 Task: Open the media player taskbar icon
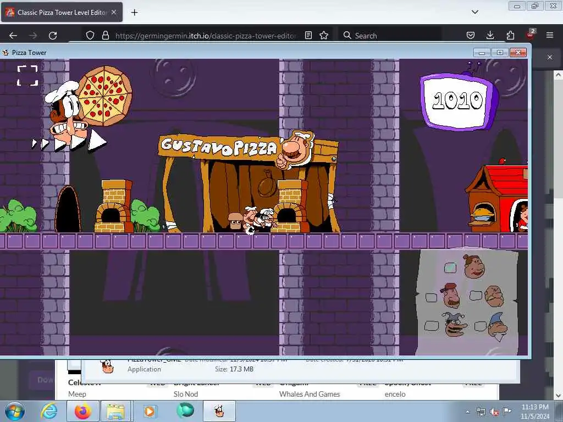coord(150,411)
